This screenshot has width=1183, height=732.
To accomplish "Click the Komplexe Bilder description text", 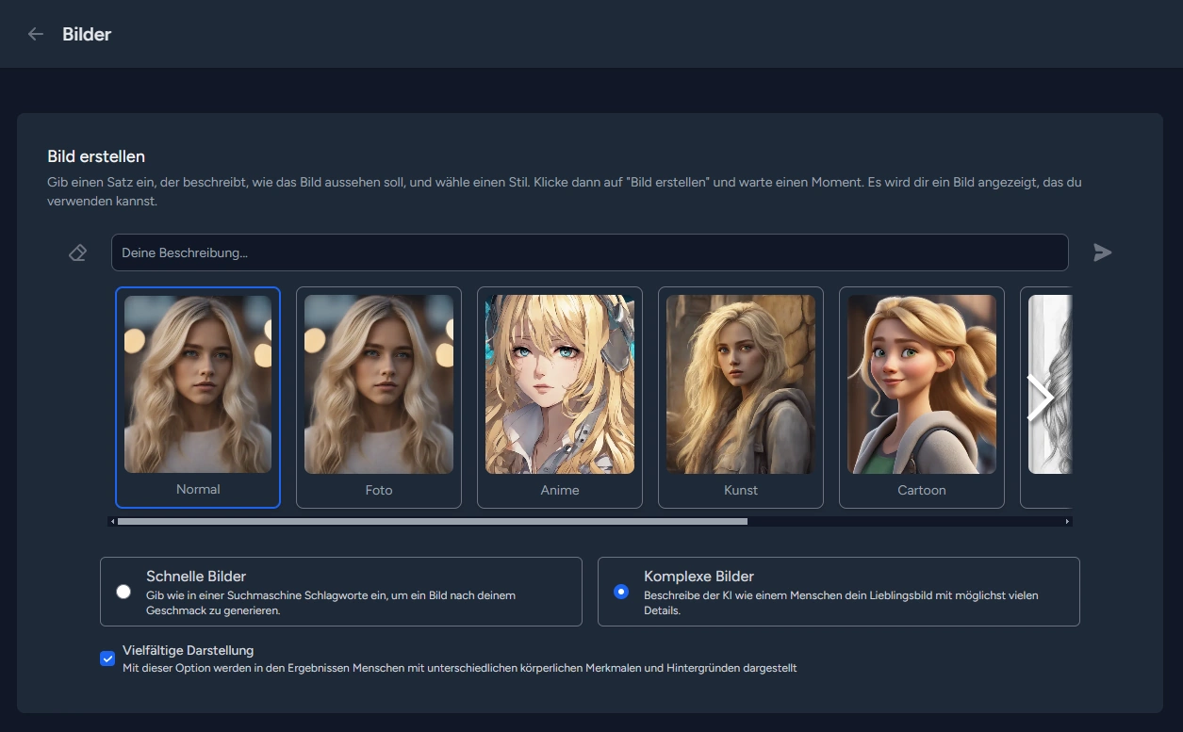I will 845,603.
